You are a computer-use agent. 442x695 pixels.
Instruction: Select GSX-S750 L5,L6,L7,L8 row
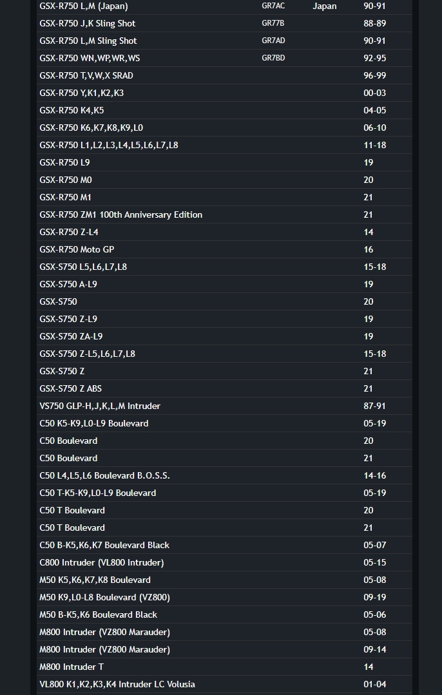tap(83, 267)
